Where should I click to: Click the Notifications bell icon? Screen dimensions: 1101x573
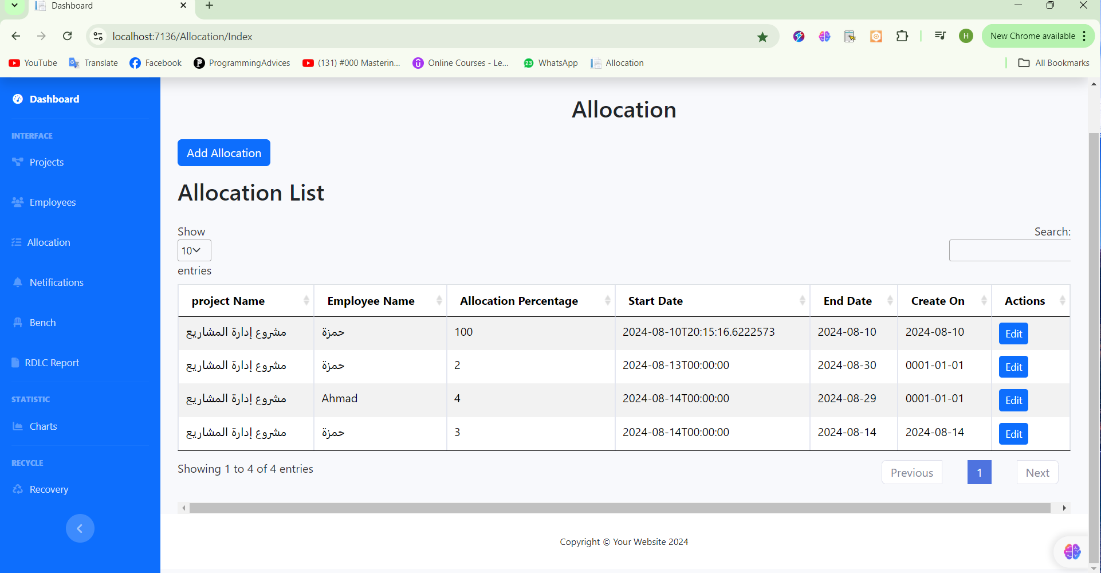(x=18, y=282)
